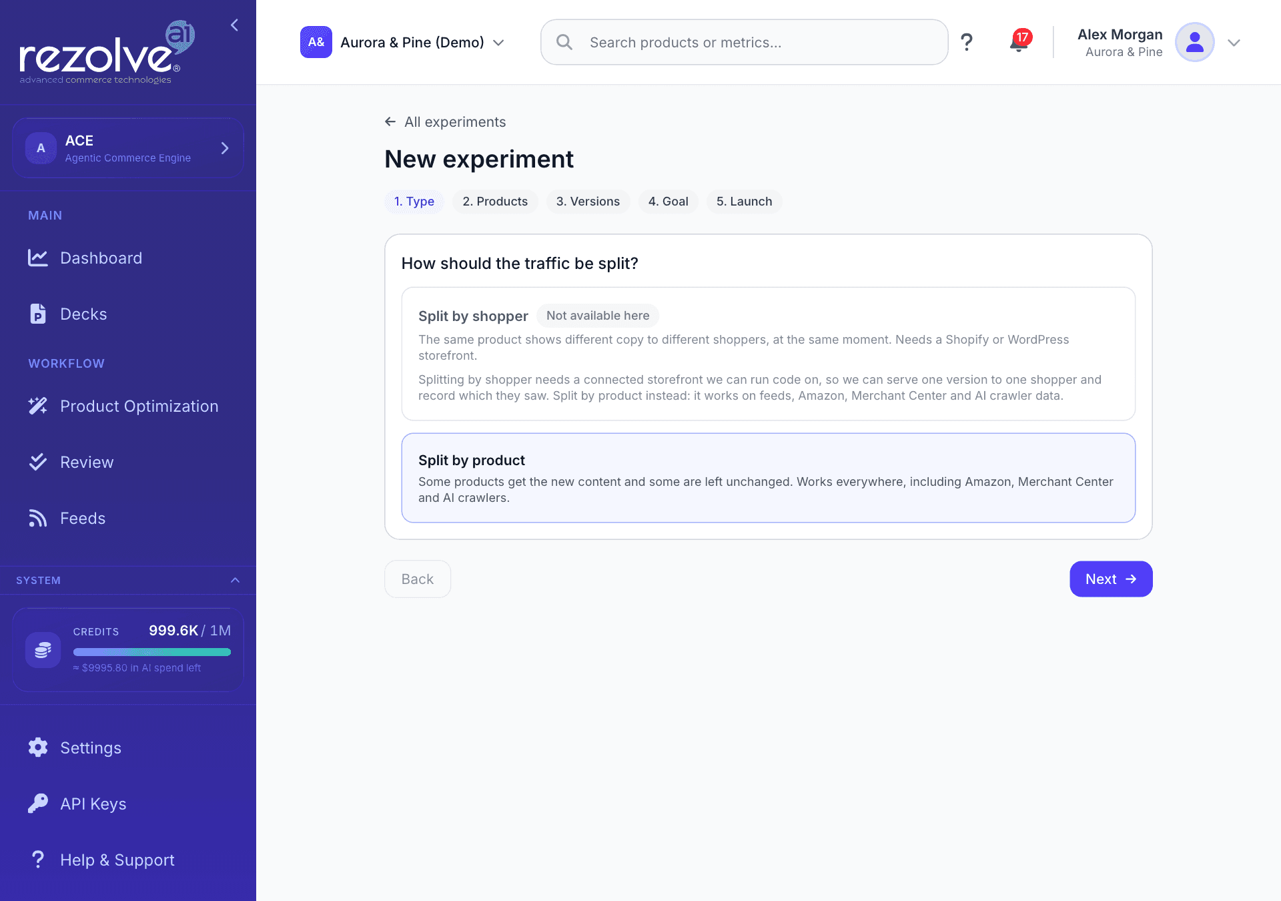Switch to the 3. Versions step
1281x901 pixels.
pyautogui.click(x=588, y=202)
